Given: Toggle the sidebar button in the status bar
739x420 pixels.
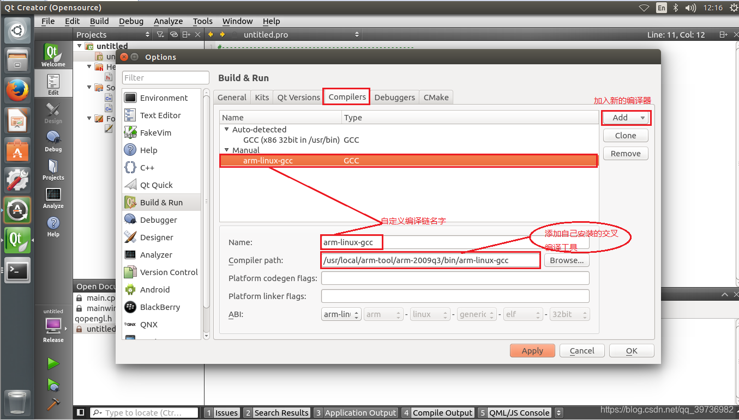Looking at the screenshot, I should point(81,412).
